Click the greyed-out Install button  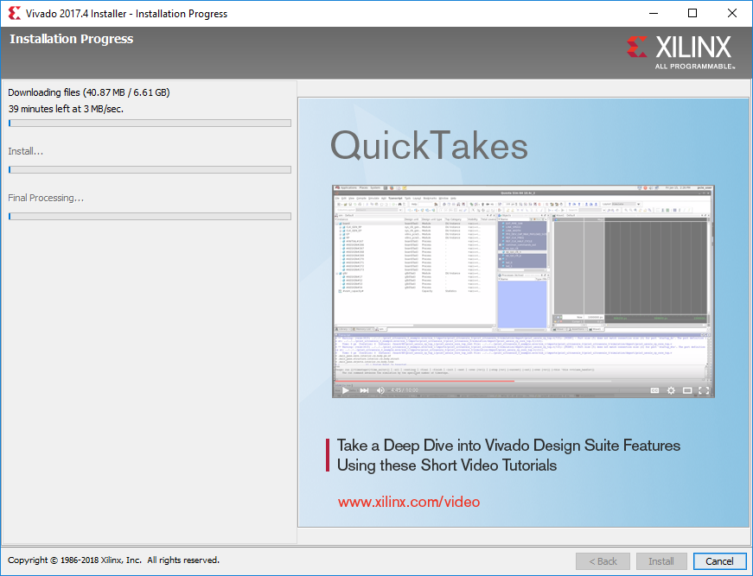click(660, 561)
